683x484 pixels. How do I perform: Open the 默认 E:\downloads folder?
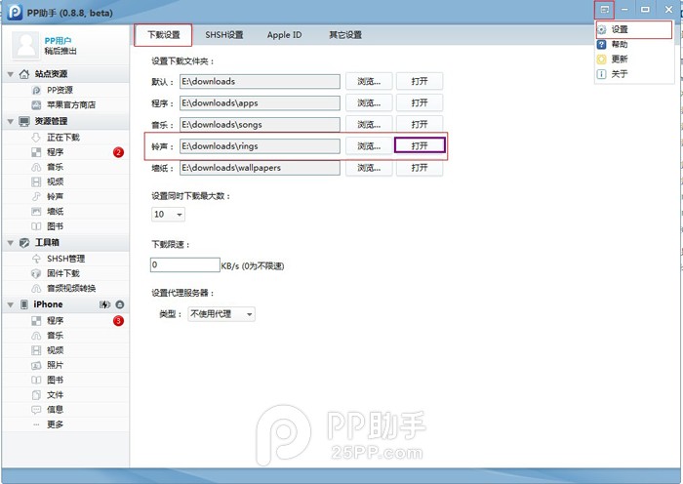coord(420,81)
